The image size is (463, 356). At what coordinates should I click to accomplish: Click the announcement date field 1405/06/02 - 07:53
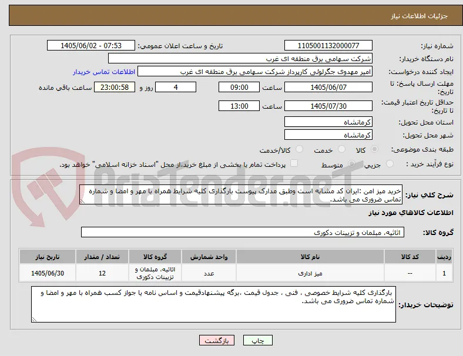click(91, 45)
